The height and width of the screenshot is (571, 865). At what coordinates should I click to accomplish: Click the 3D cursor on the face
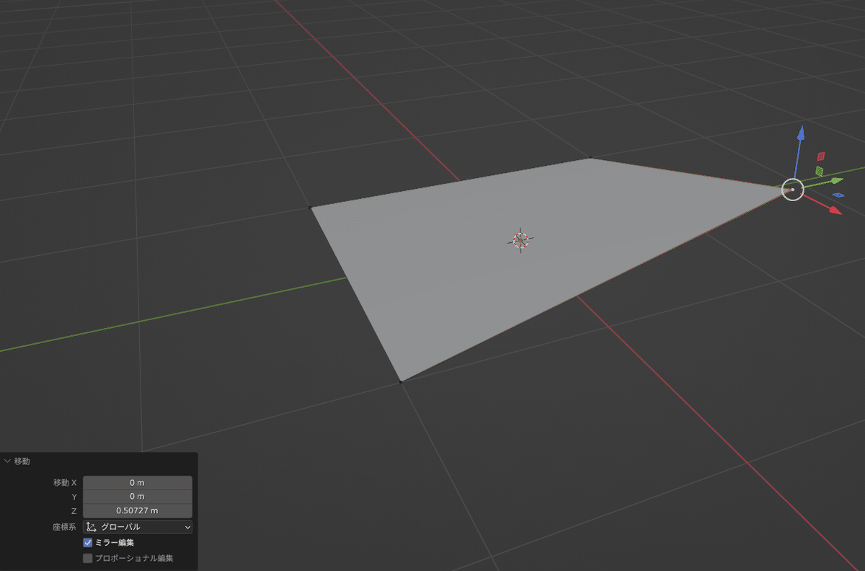(x=520, y=240)
